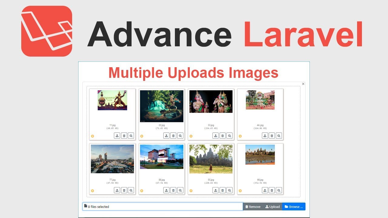Click the 22.jpg file name
This screenshot has width=388, height=218.
coord(162,125)
